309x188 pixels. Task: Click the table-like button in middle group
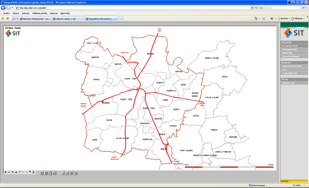click(50, 173)
